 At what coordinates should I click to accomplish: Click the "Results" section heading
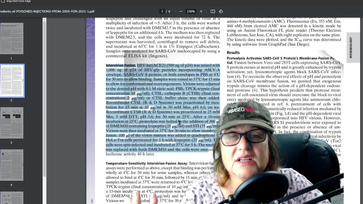tap(233, 53)
